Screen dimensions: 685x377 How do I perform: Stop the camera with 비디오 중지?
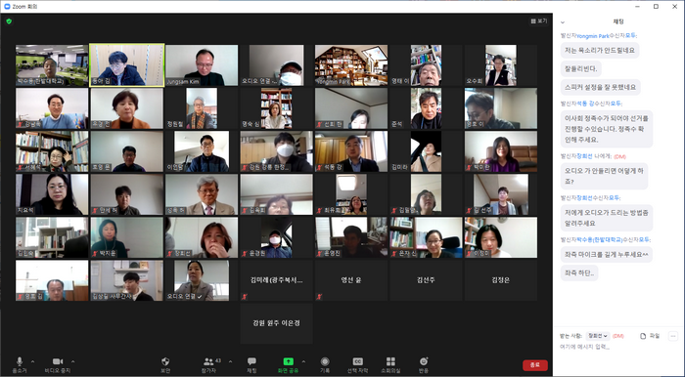tap(57, 365)
